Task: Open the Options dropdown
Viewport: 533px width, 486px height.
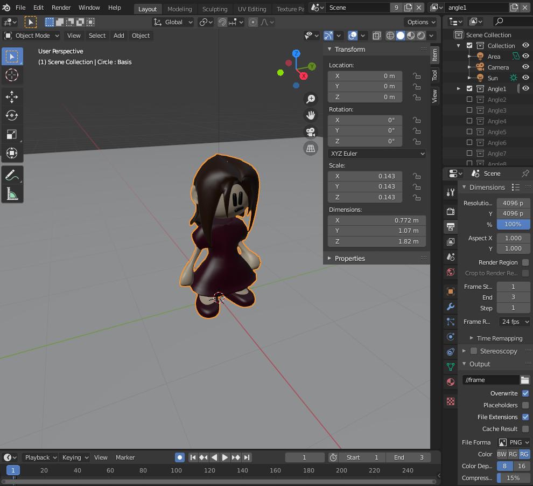Action: tap(421, 22)
